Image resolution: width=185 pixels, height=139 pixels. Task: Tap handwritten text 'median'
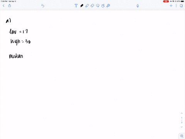coord(16,56)
